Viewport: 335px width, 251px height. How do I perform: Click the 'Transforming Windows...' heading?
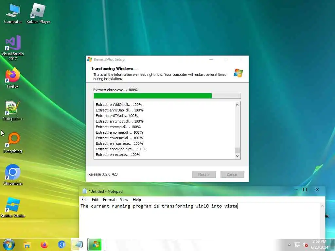[114, 69]
